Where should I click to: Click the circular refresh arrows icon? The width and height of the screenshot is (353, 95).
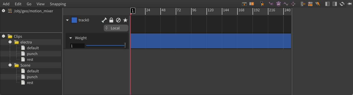click(342, 4)
